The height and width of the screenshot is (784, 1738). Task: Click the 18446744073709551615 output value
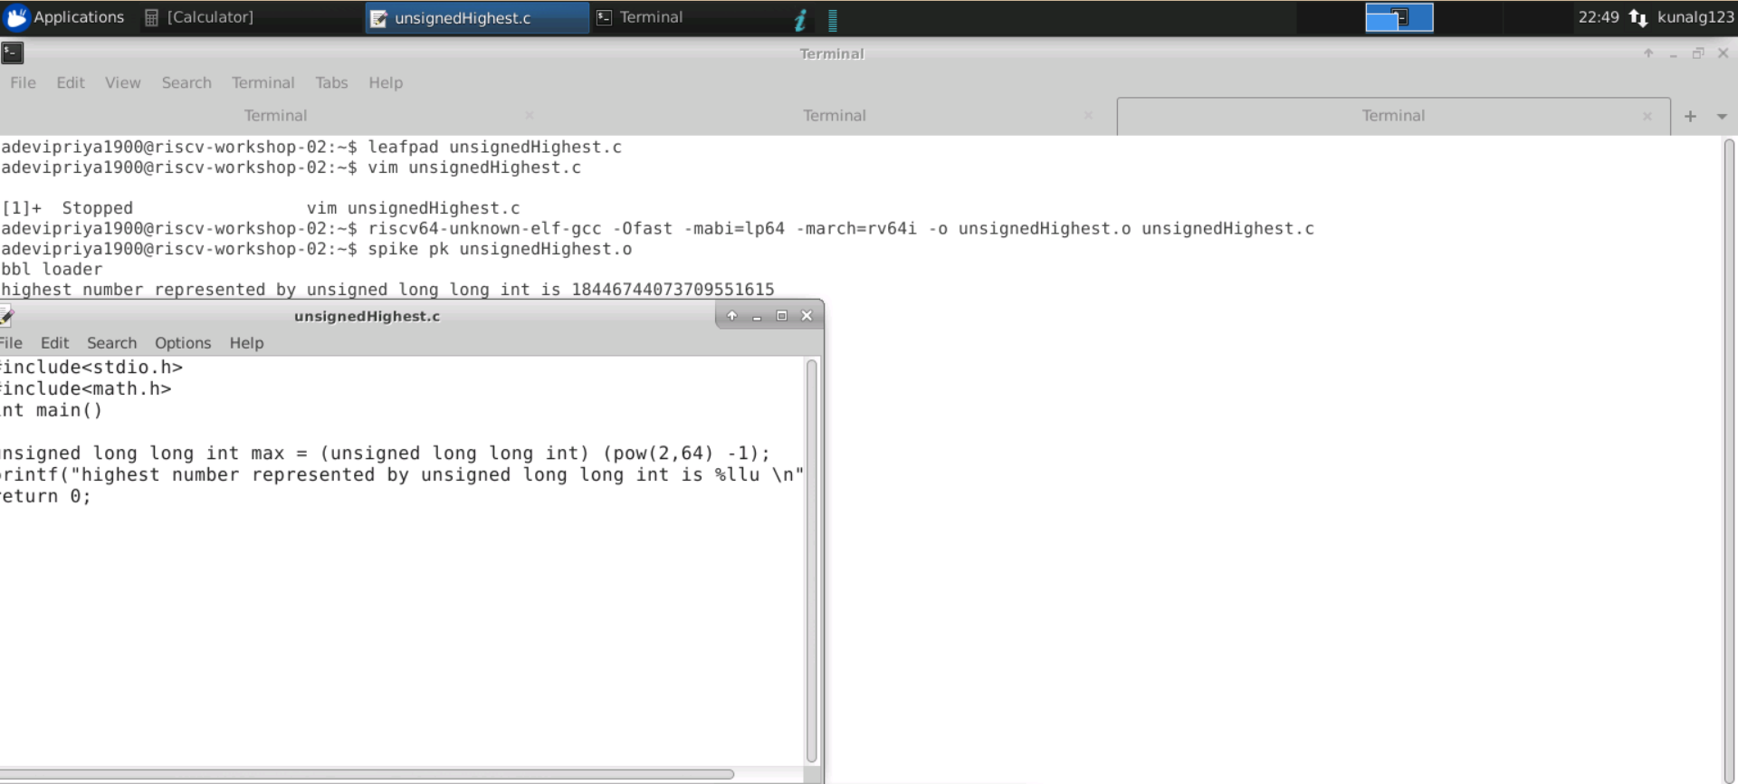pos(673,290)
